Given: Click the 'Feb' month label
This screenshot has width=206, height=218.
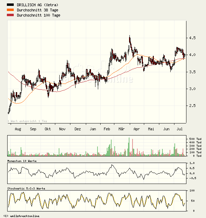Looking at the screenshot, I should pos(107,129).
